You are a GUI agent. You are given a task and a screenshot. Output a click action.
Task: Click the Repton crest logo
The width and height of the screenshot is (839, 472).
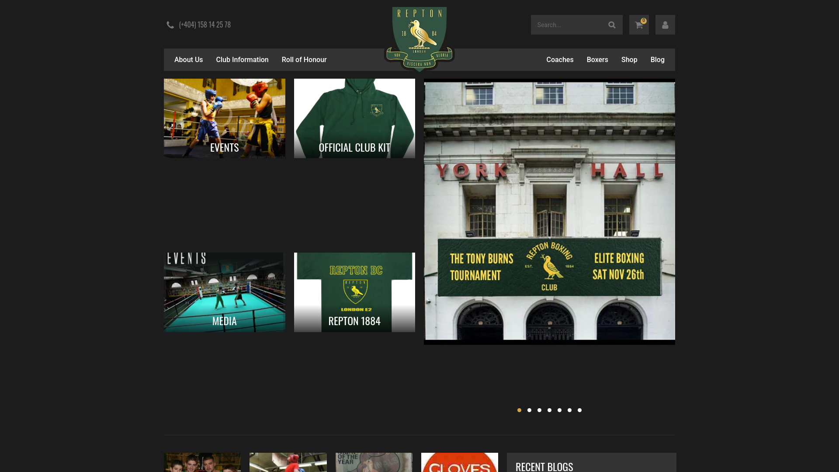(x=419, y=39)
